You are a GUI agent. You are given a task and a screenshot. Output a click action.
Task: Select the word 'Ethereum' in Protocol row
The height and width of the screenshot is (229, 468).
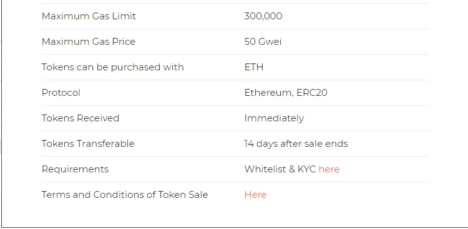(x=268, y=93)
